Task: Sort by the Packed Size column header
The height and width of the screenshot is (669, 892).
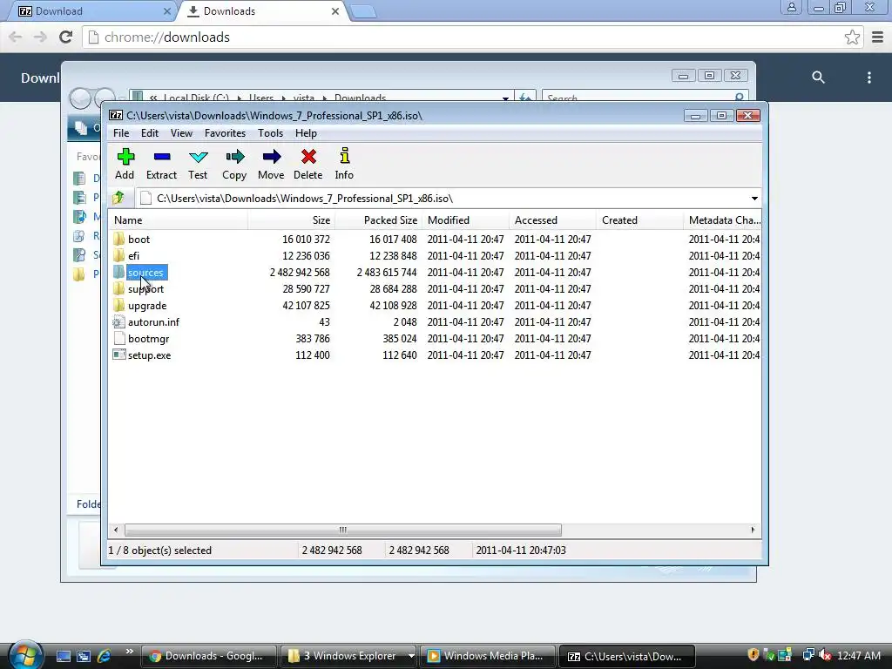Action: 378,220
